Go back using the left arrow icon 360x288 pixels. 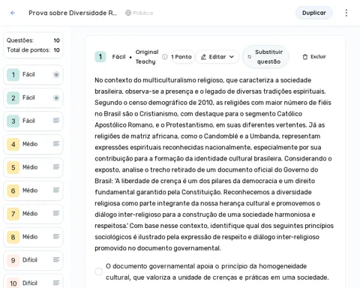coord(13,13)
